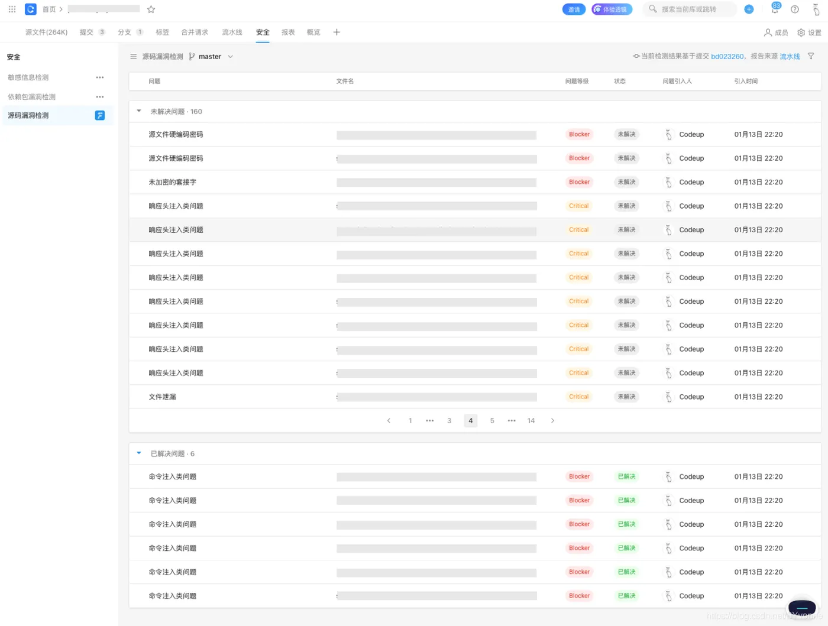Go to page 1

(x=410, y=421)
